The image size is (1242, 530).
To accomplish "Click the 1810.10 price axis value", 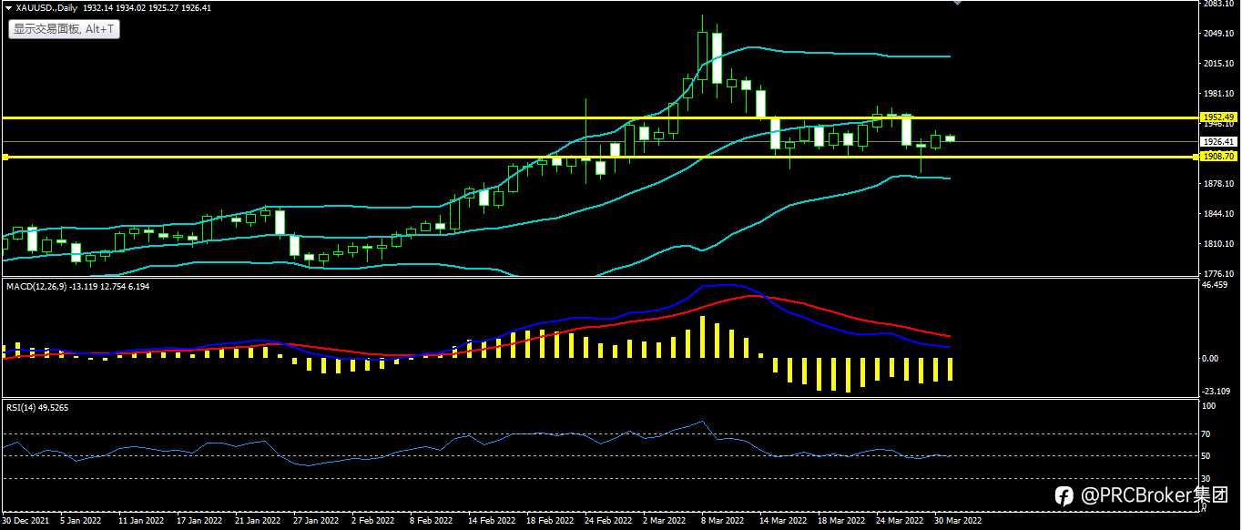I will tap(1217, 244).
